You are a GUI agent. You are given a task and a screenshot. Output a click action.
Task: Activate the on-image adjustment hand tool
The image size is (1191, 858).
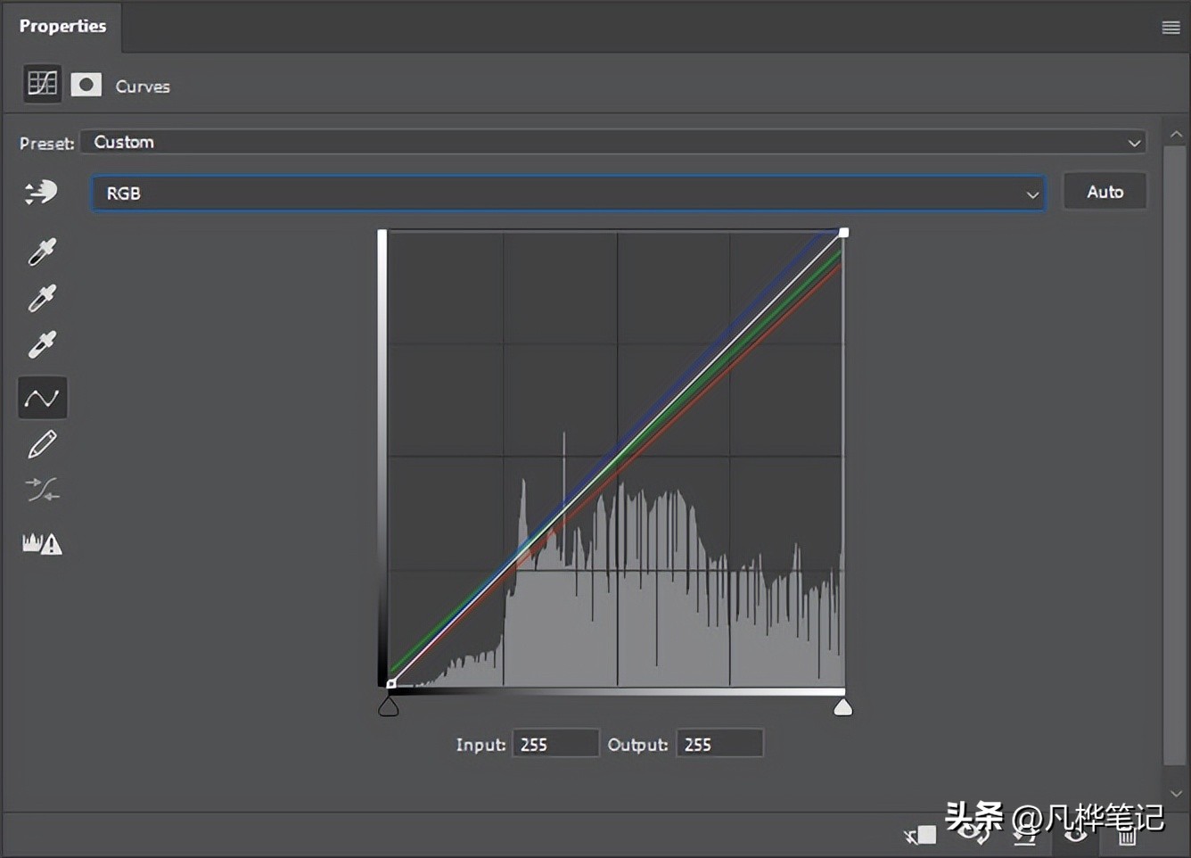point(41,192)
